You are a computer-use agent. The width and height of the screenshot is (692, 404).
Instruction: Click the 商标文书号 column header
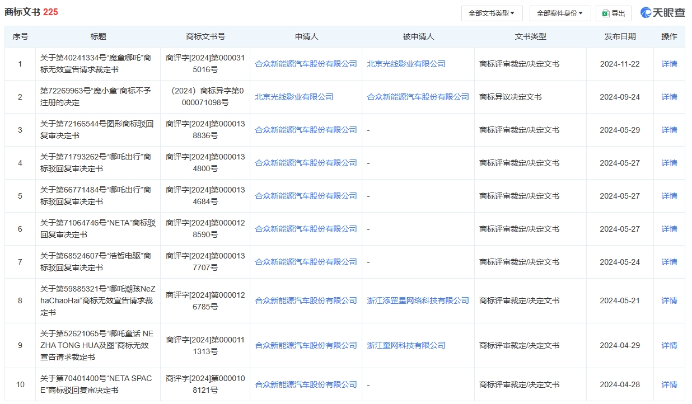coord(205,36)
